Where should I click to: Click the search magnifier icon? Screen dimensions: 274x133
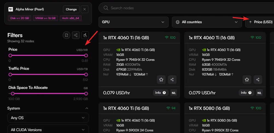point(106,8)
